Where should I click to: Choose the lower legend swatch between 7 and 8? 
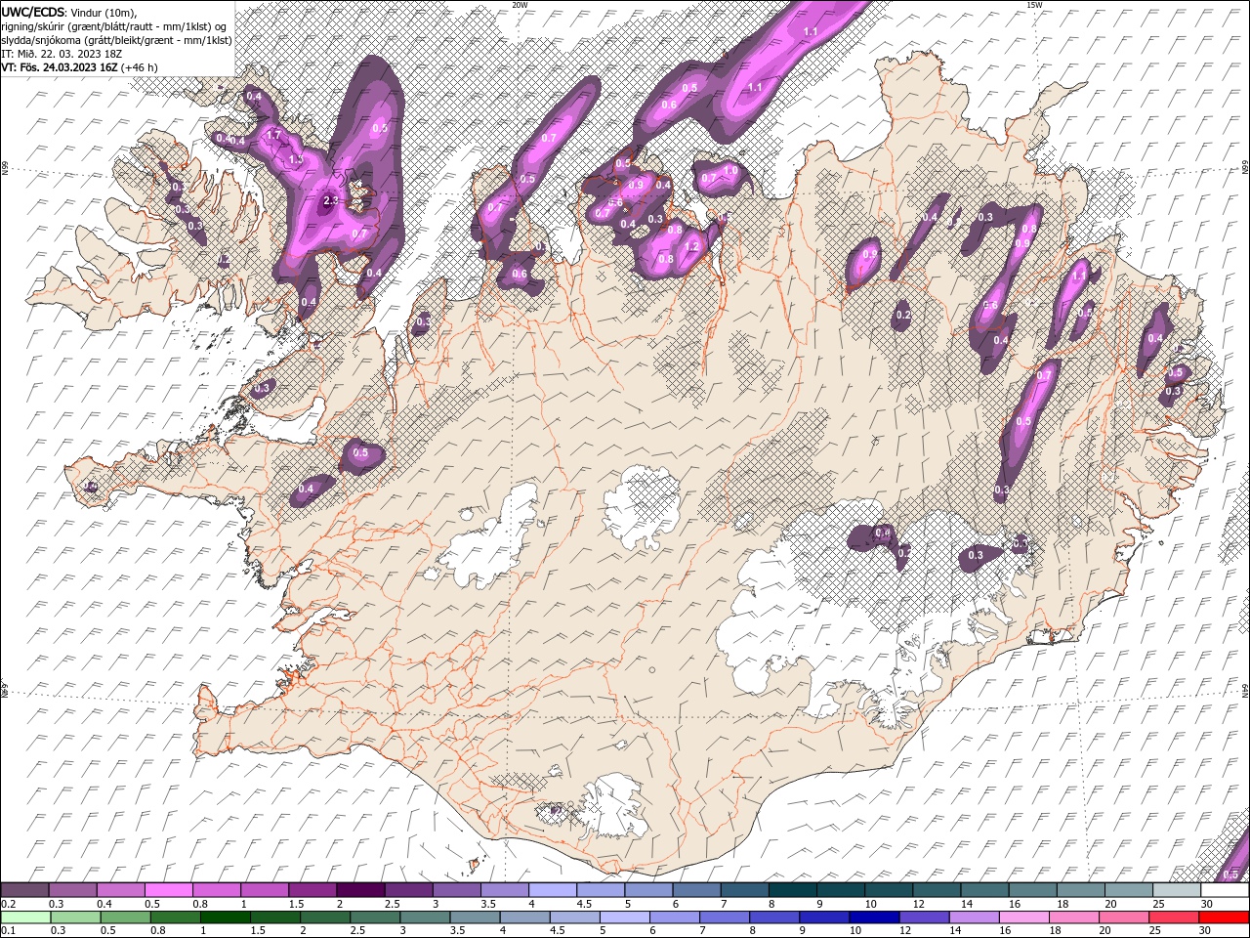pyautogui.click(x=726, y=917)
